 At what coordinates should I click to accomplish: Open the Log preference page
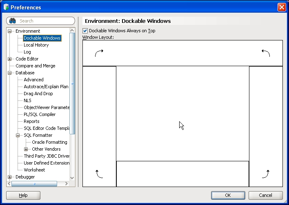27,52
